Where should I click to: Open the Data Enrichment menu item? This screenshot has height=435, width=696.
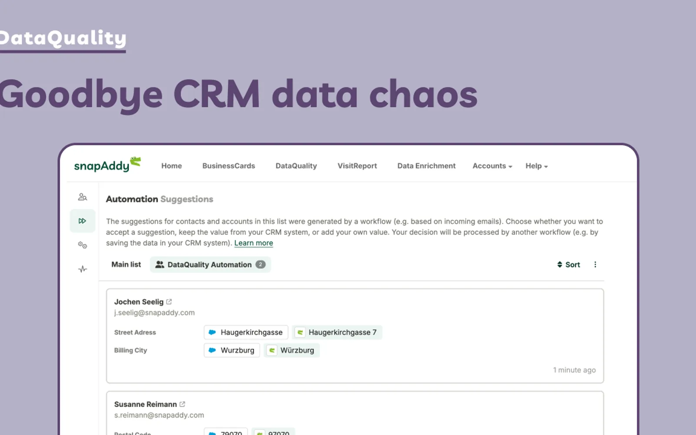pos(426,166)
